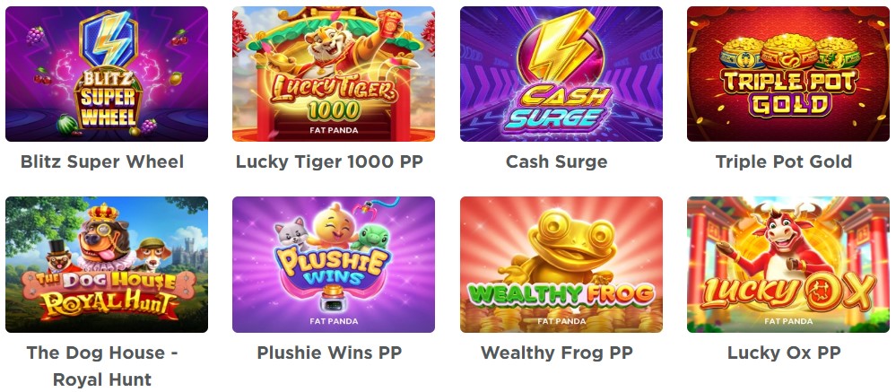
Task: Click Fat Panda label on Plushie Wins tile
Action: 335,321
